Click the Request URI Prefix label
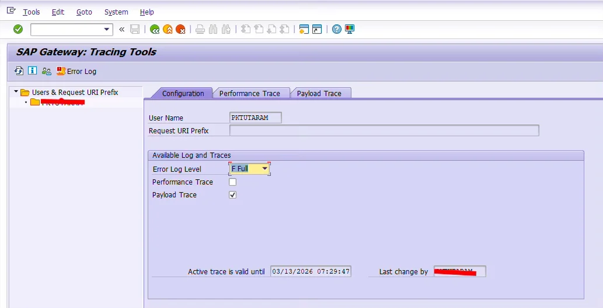Image resolution: width=603 pixels, height=308 pixels. pyautogui.click(x=179, y=131)
